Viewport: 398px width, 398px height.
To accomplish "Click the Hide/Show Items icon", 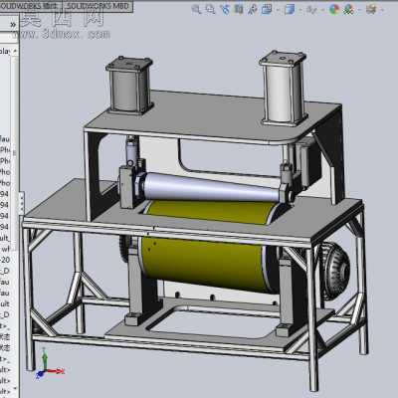I will click(x=311, y=10).
